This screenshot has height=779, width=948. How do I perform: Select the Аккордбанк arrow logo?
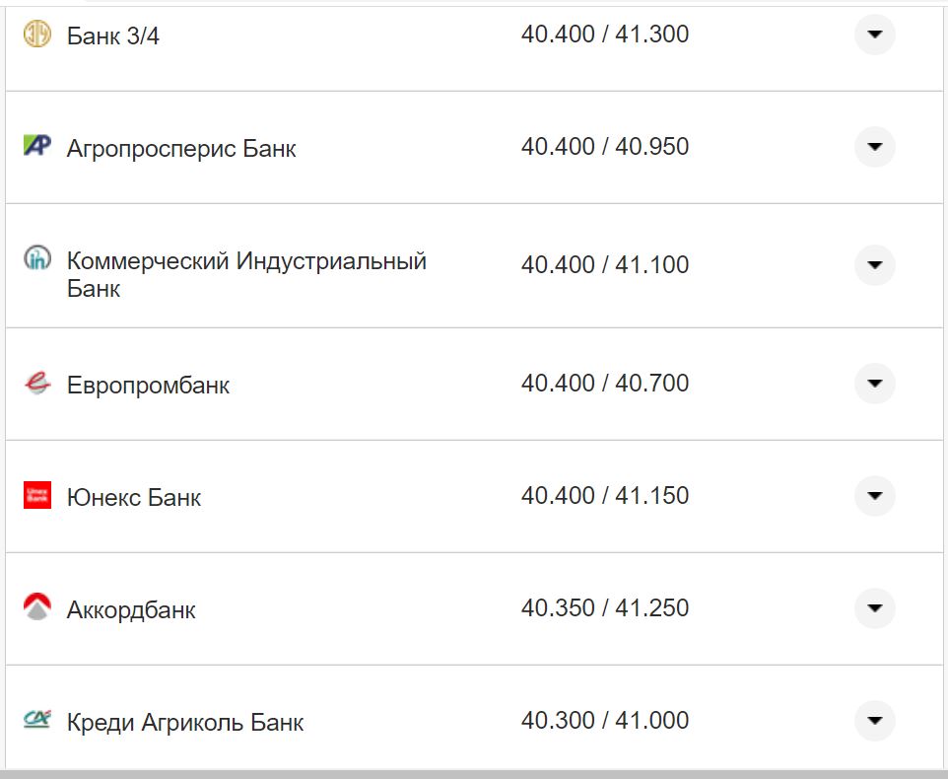(36, 608)
